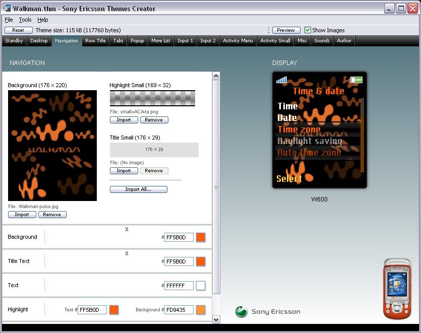Click the Reset button

[18, 30]
